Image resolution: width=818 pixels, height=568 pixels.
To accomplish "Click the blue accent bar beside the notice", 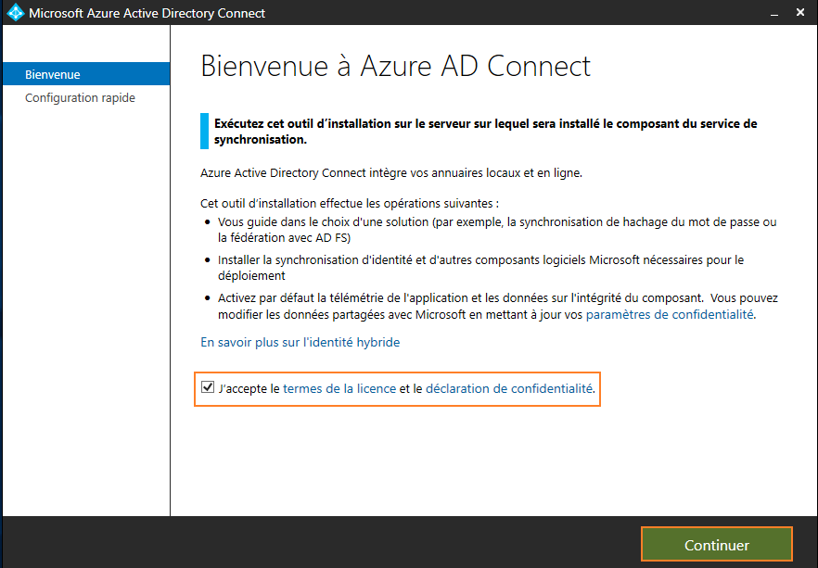I will tap(204, 132).
